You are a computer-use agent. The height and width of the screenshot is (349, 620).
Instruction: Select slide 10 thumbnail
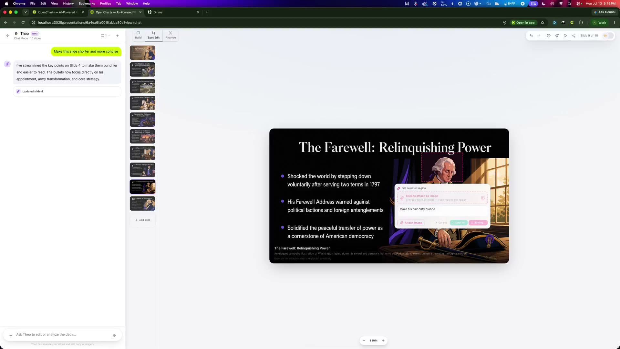pos(142,204)
